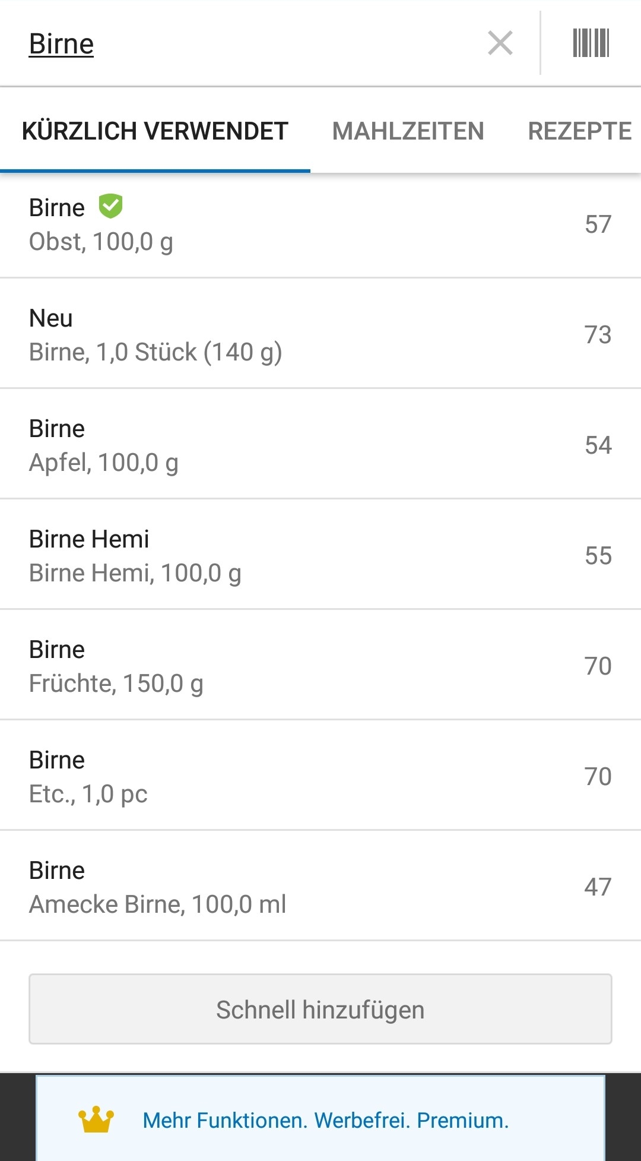Viewport: 641px width, 1161px height.
Task: Select the Kürzlich verwendet tab
Action: coord(155,131)
